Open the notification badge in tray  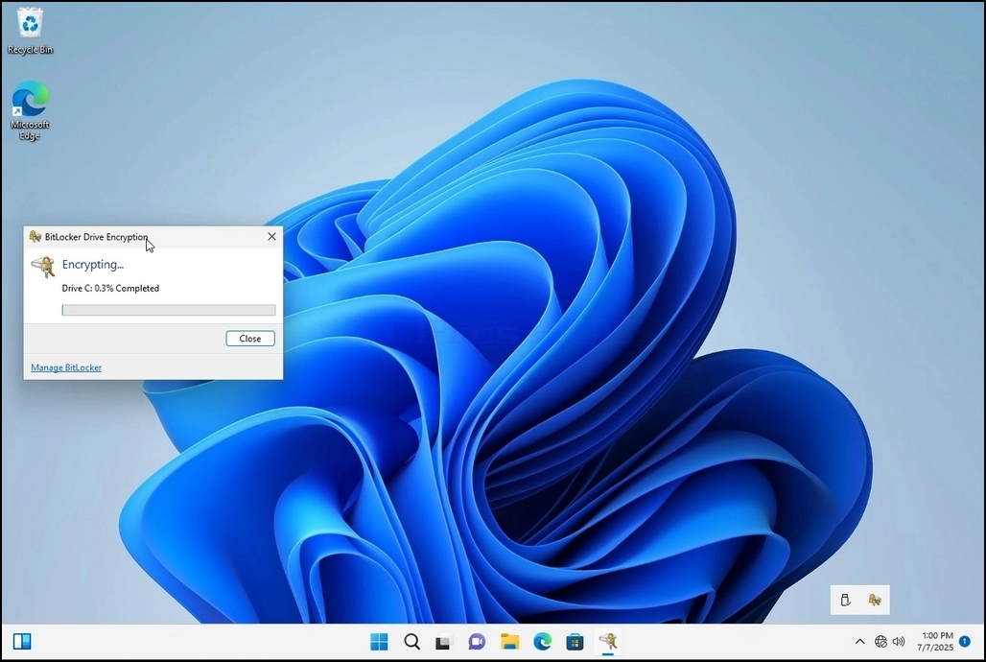click(x=965, y=641)
